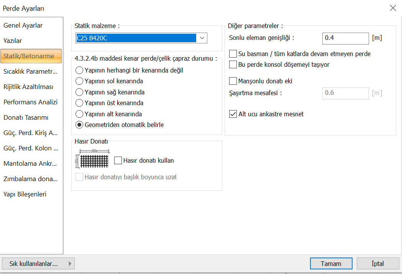Image resolution: width=402 pixels, height=274 pixels.
Task: Switch to the Yazılar page
Action: tap(31, 41)
